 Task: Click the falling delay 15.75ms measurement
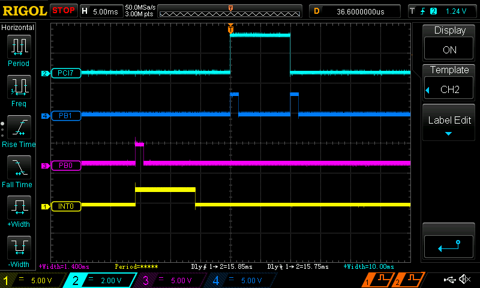pyautogui.click(x=298, y=266)
